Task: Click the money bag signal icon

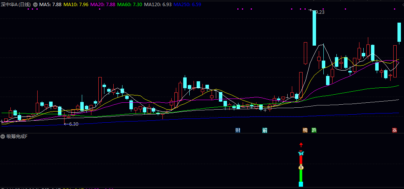Action: click(x=301, y=167)
